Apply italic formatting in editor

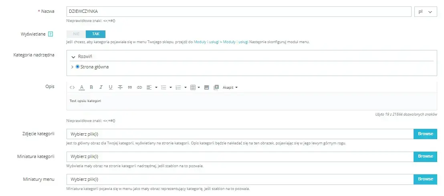pyautogui.click(x=101, y=87)
